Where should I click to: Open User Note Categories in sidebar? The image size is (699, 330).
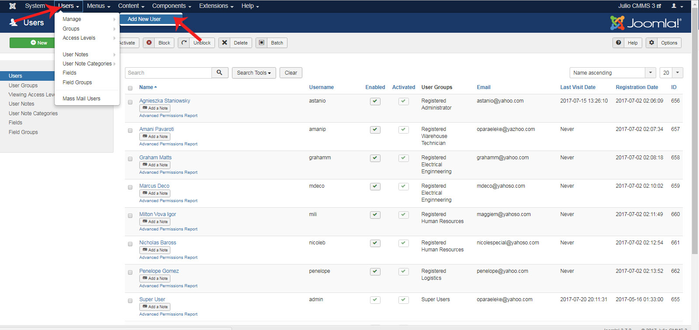click(33, 113)
